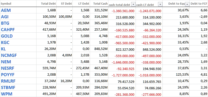Open Debt to Equity filter dropdown
This screenshot has width=208, height=97.
pos(187,4)
